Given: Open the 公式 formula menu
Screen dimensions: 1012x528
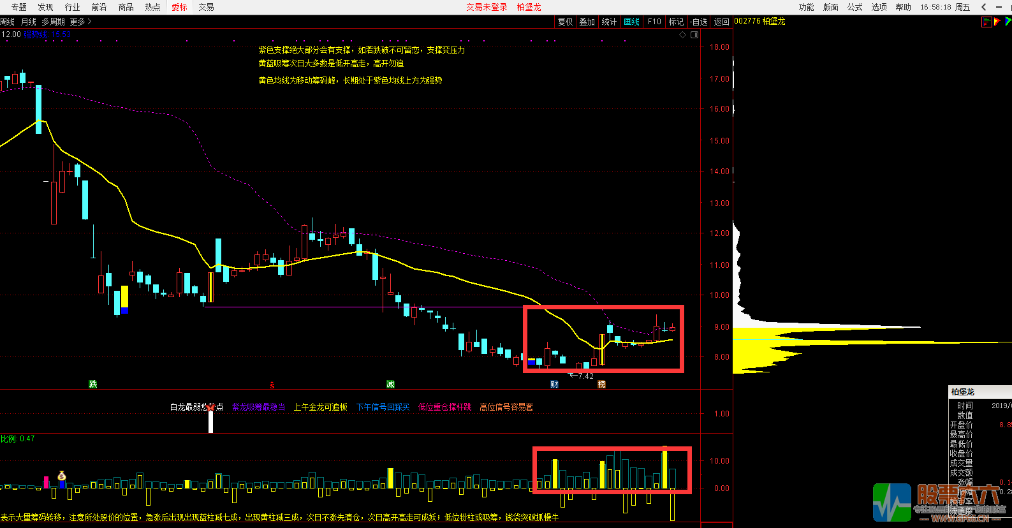Looking at the screenshot, I should click(x=855, y=7).
